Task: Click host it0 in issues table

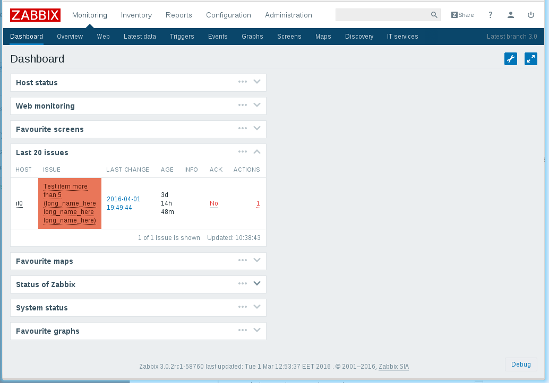Action: pyautogui.click(x=19, y=203)
